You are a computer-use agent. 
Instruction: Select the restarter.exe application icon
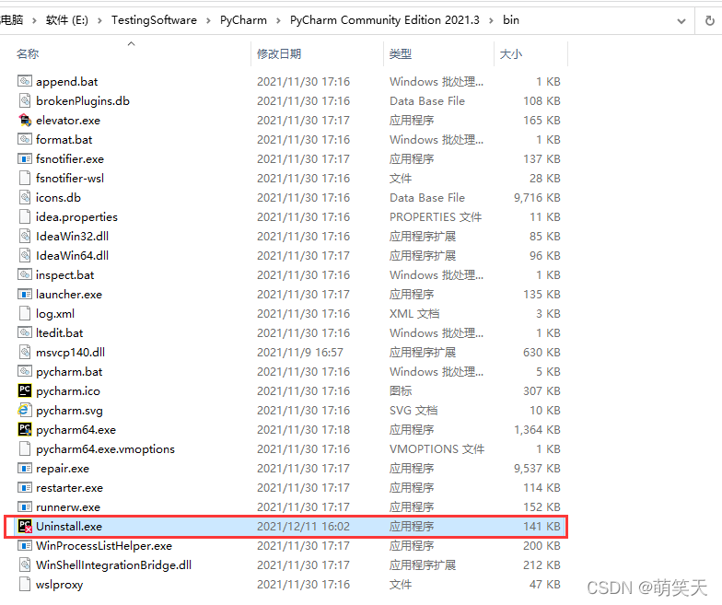25,487
